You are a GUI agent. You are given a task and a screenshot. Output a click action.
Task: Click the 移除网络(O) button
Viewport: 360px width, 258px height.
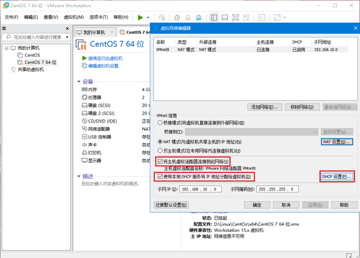302,107
